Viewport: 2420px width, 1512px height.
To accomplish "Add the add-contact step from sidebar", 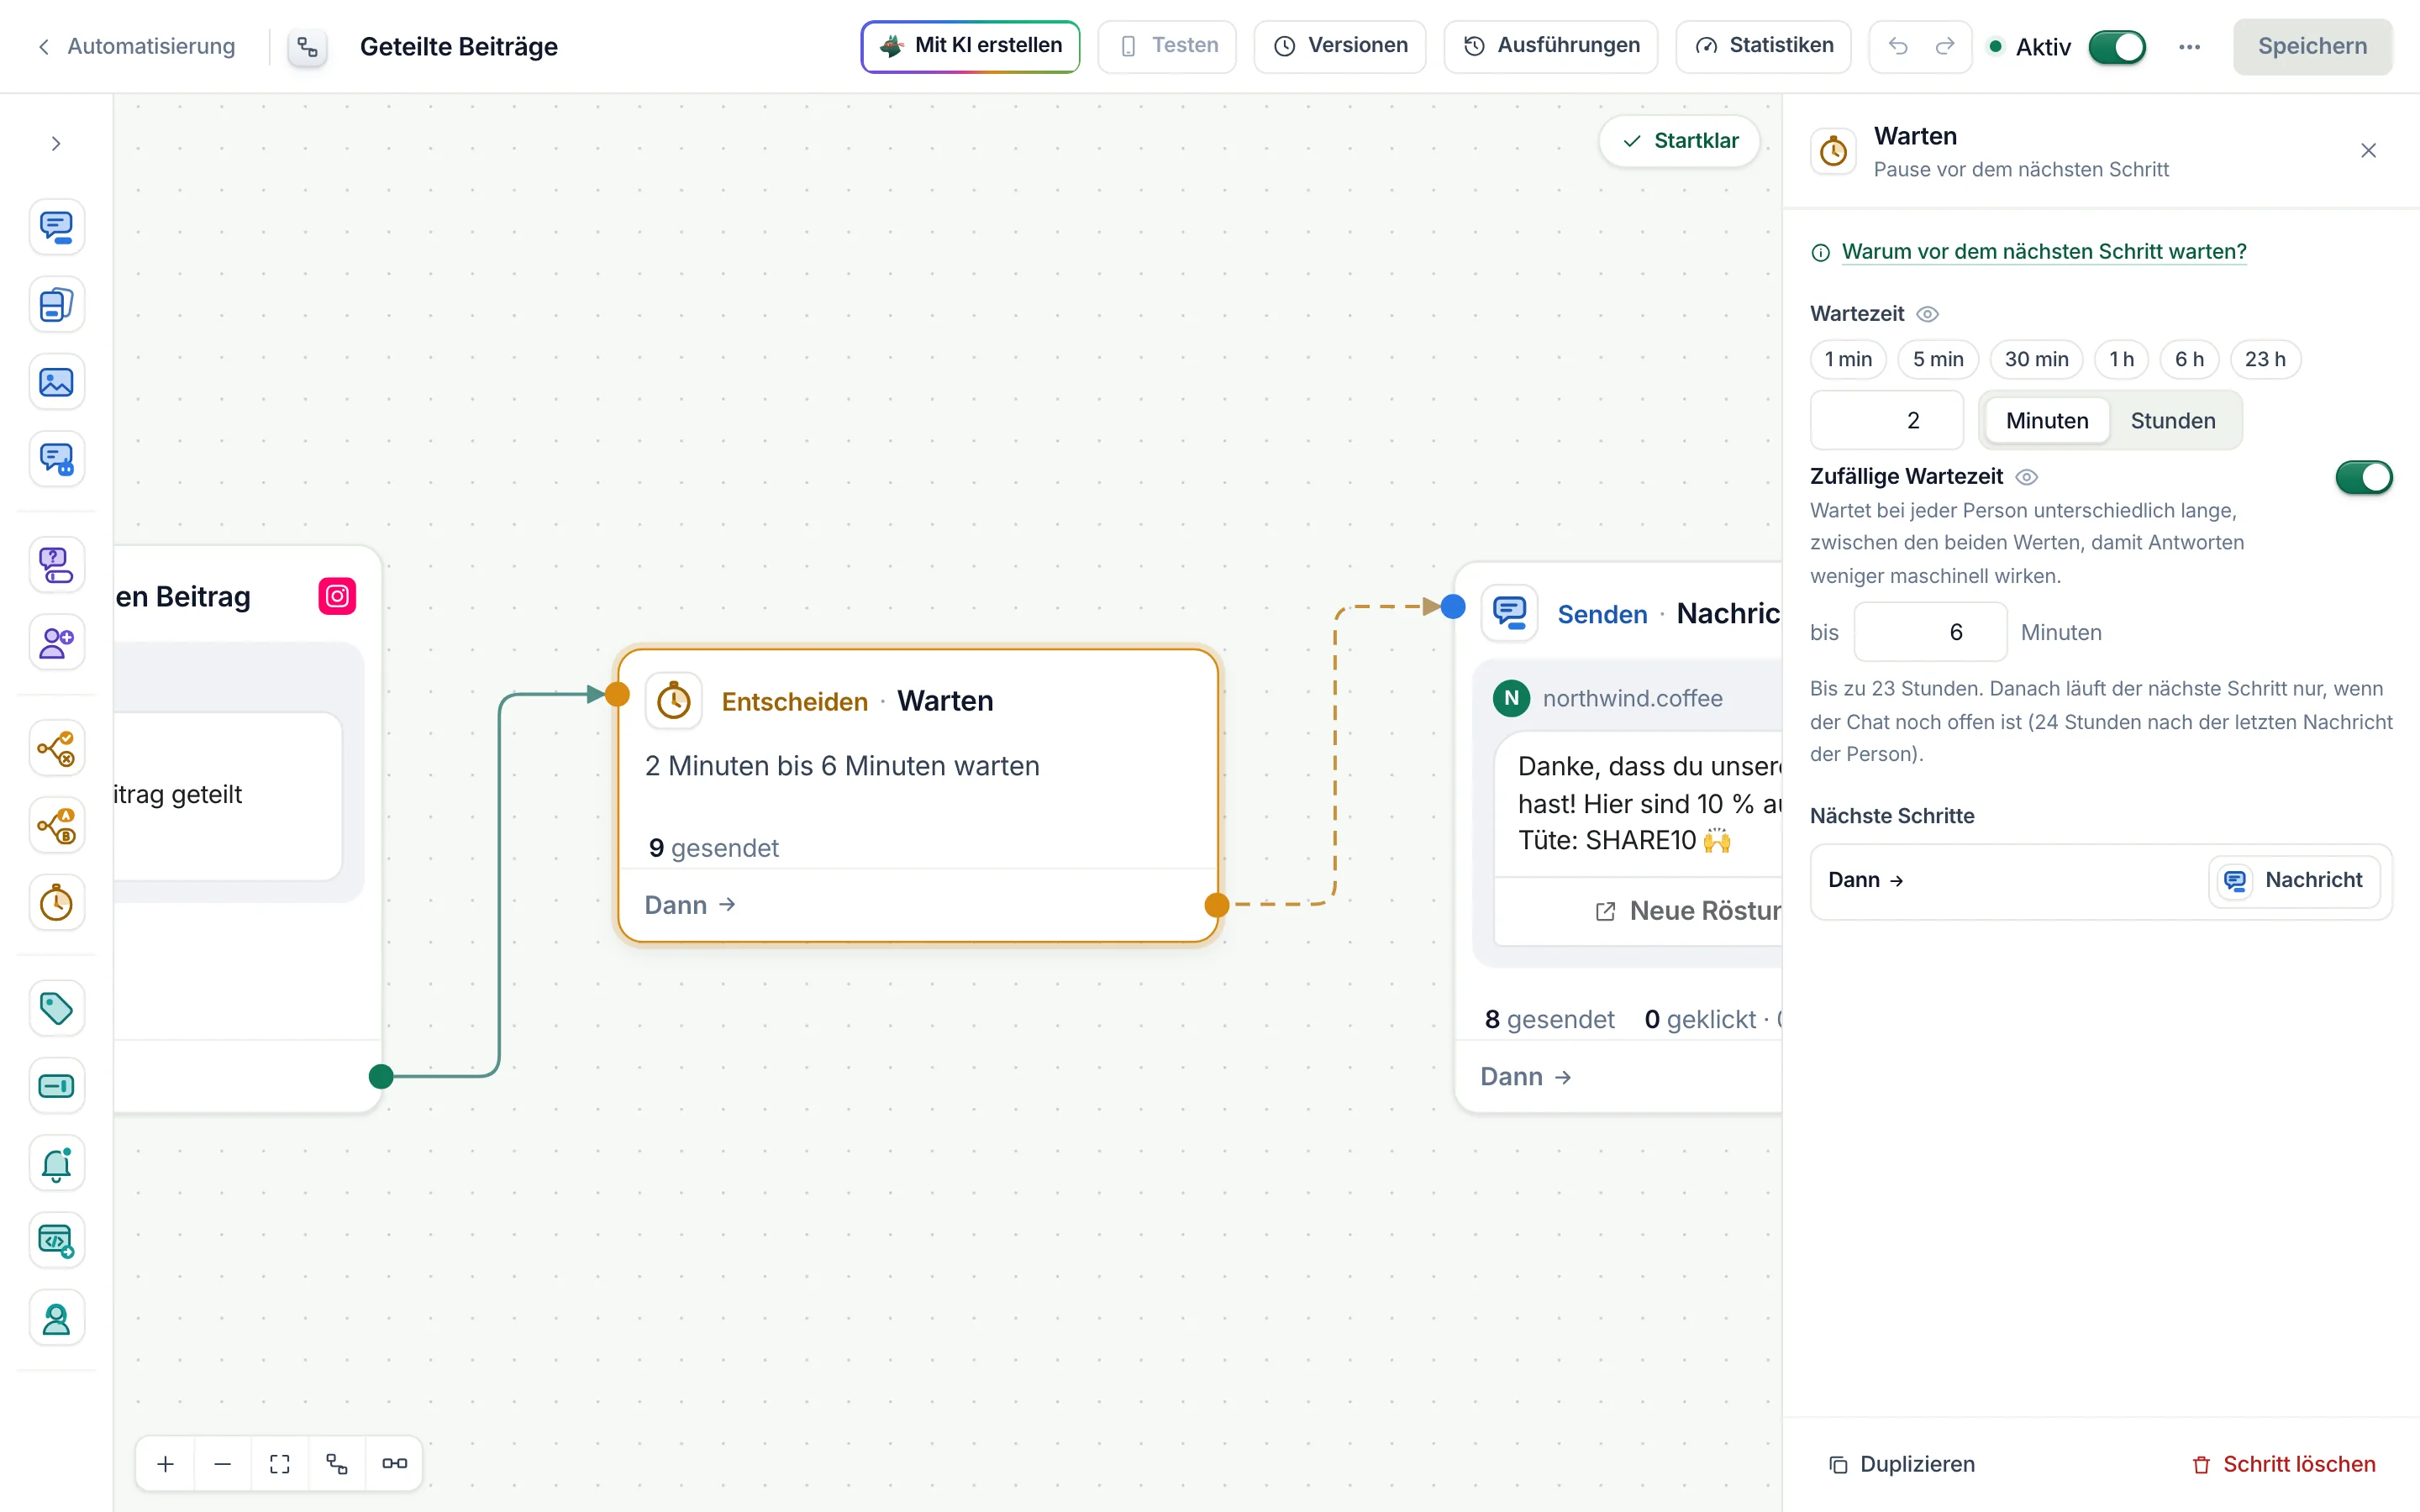I will point(56,642).
